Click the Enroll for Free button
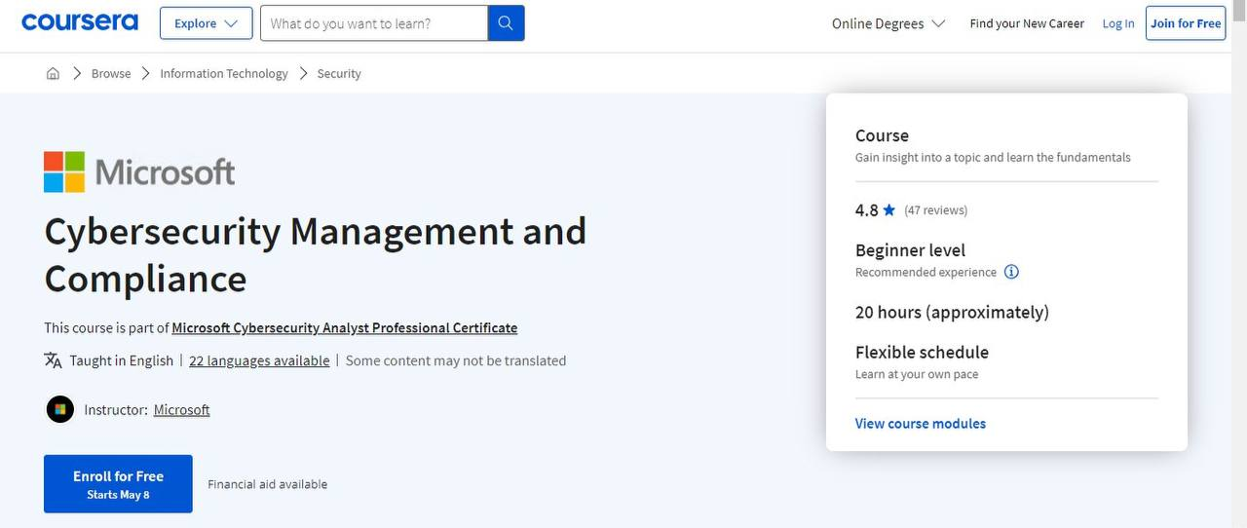The image size is (1247, 528). tap(118, 484)
